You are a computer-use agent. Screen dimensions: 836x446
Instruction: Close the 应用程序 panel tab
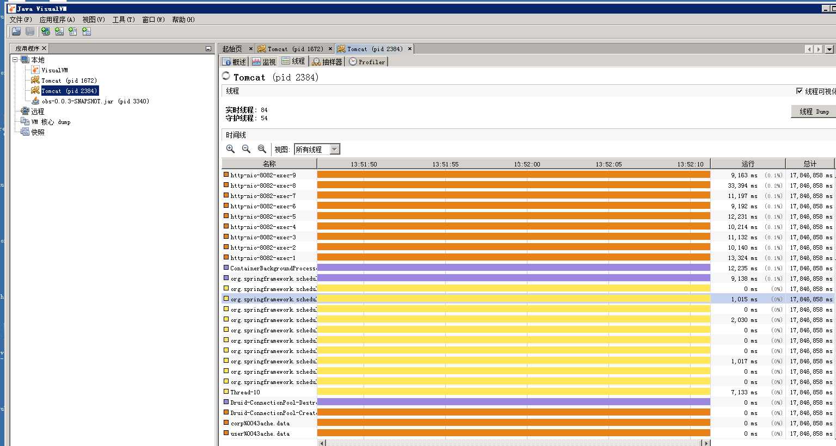click(44, 48)
